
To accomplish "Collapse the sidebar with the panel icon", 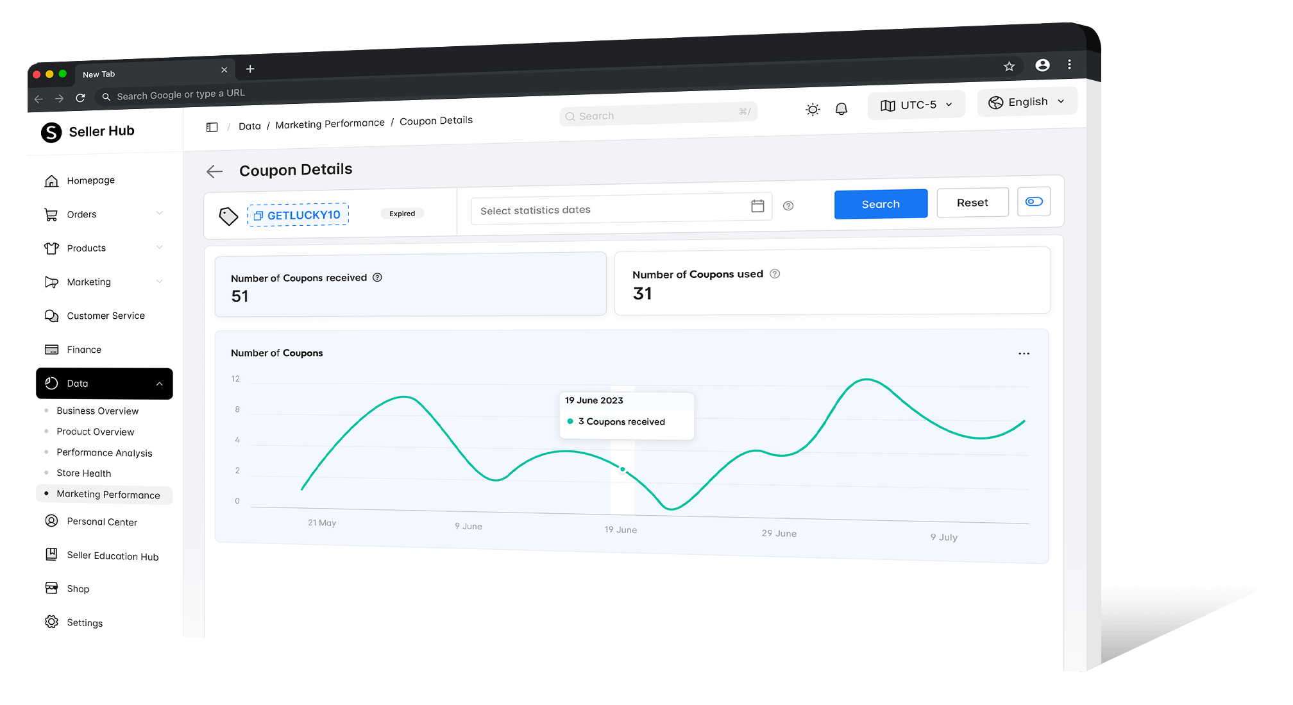I will (x=212, y=126).
